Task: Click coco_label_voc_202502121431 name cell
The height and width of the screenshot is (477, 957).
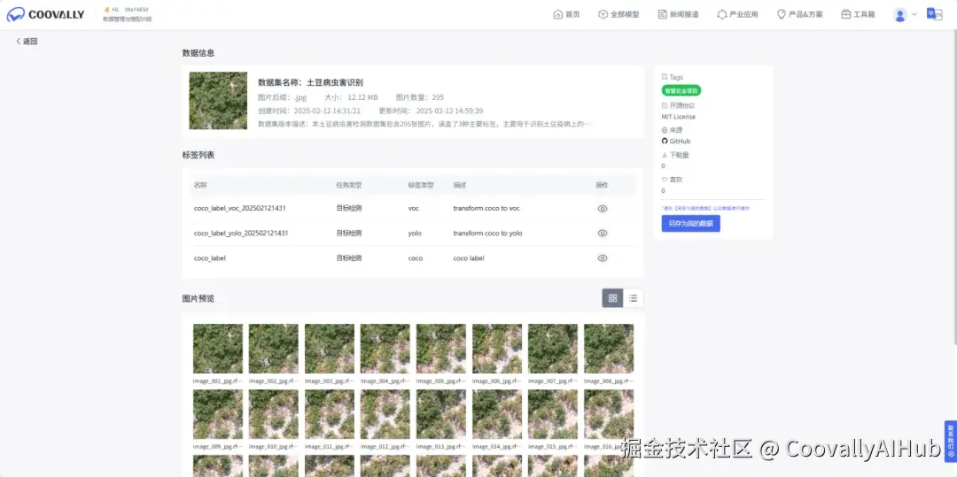Action: [x=240, y=208]
